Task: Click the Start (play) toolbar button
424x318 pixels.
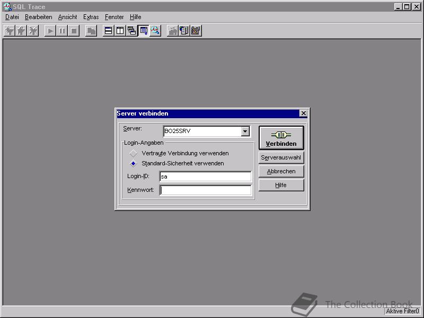Action: click(50, 31)
